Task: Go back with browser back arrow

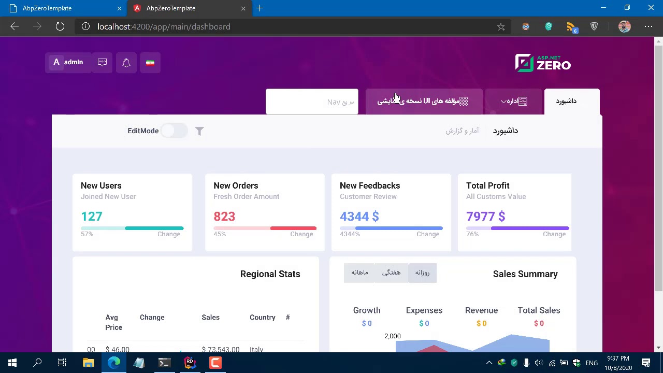Action: [x=15, y=26]
